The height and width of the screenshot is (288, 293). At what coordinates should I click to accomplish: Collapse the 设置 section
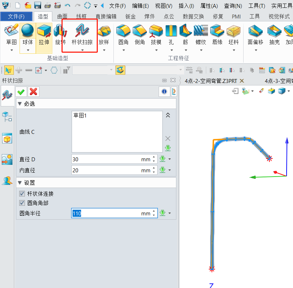click(20, 183)
